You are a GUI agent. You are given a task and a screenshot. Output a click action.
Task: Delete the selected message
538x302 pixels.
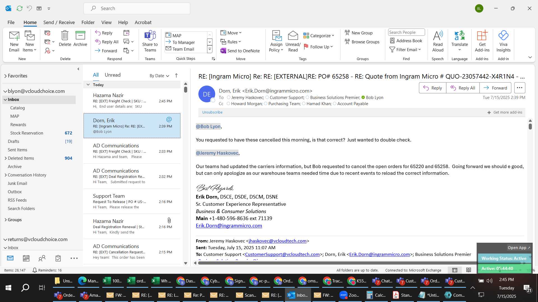tap(65, 39)
